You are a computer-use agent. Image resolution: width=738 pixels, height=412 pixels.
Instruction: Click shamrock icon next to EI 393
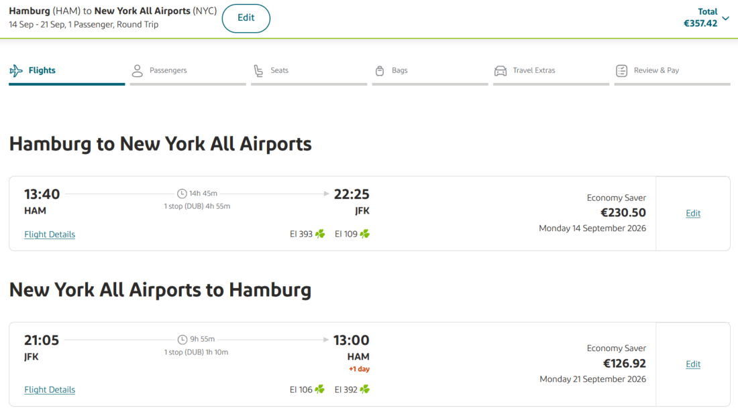pyautogui.click(x=320, y=234)
